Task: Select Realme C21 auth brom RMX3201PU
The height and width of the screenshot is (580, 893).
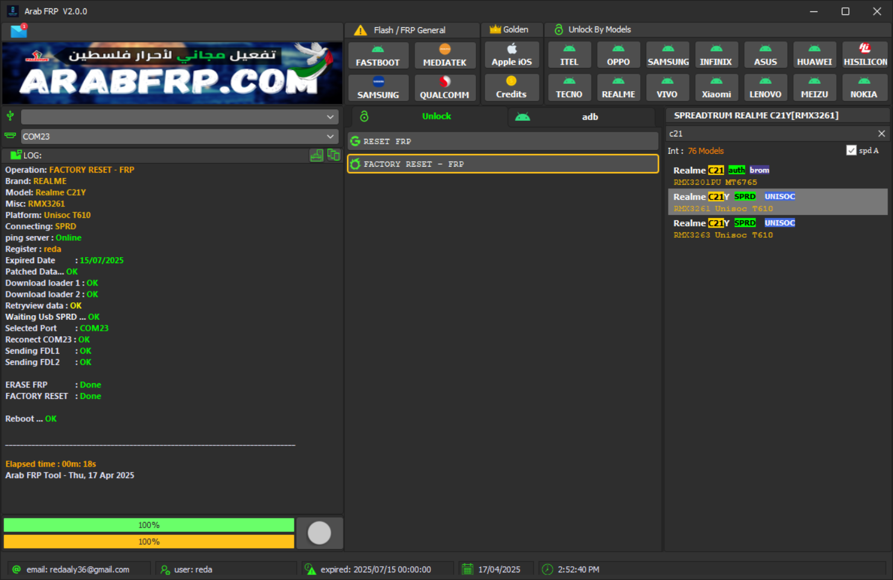Action: tap(777, 176)
